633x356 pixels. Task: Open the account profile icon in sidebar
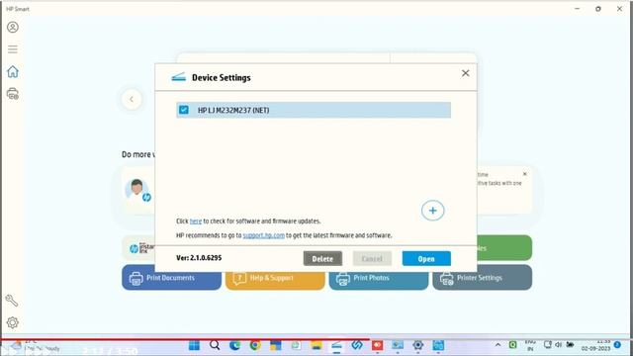tap(13, 27)
